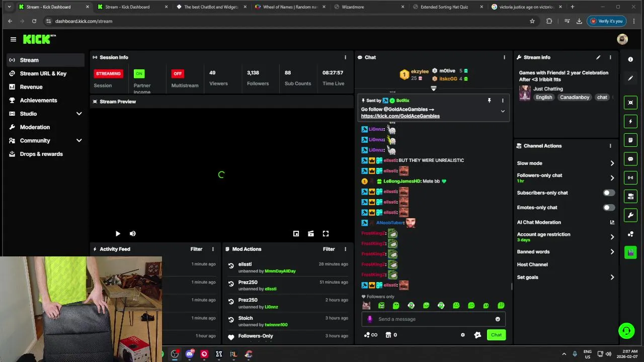Viewport: 644px width, 362px height.
Task: Click the wrench tools toolbar icon
Action: pos(630,215)
